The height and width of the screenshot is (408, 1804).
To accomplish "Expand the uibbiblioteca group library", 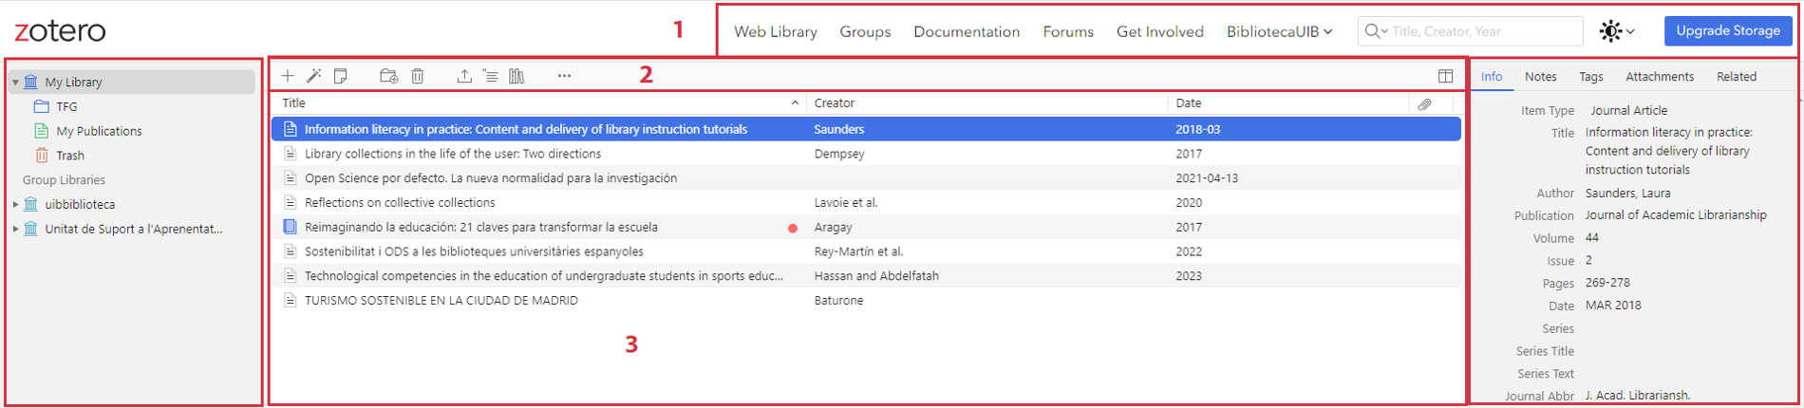I will tap(15, 204).
